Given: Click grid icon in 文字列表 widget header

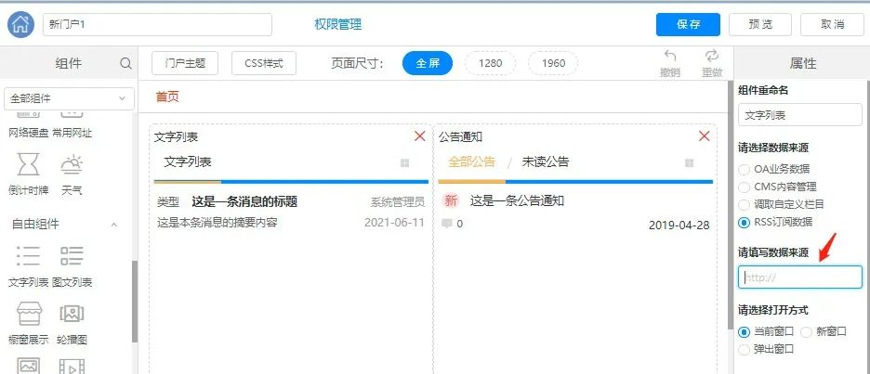Looking at the screenshot, I should (x=405, y=163).
